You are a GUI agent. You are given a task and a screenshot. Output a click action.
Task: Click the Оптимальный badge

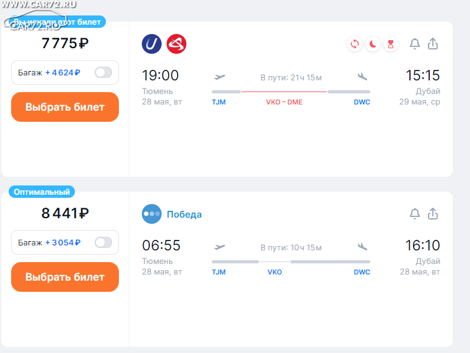point(41,192)
